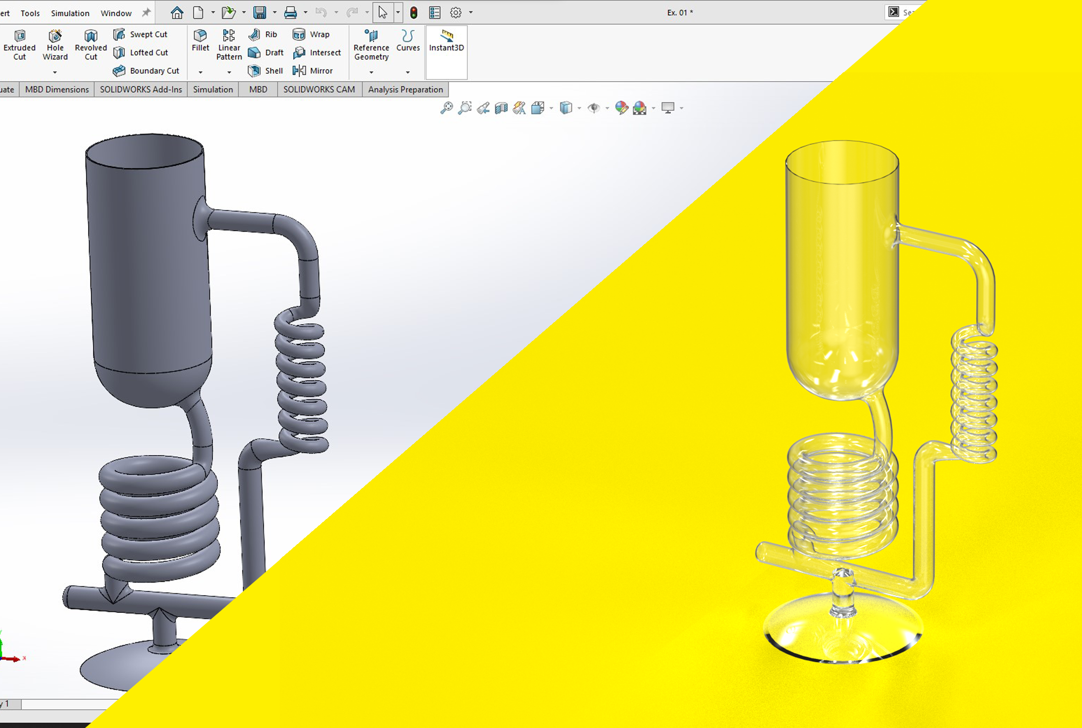Toggle the Hide/Show Items eye icon
Image resolution: width=1082 pixels, height=728 pixels.
[594, 108]
